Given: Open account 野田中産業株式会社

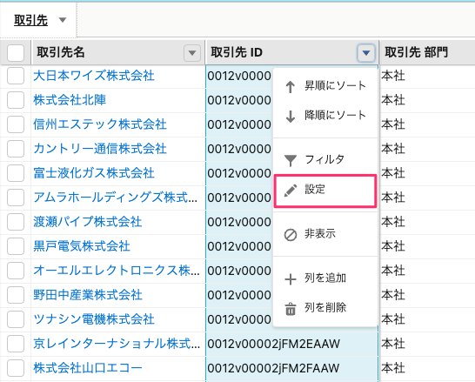Looking at the screenshot, I should [88, 295].
